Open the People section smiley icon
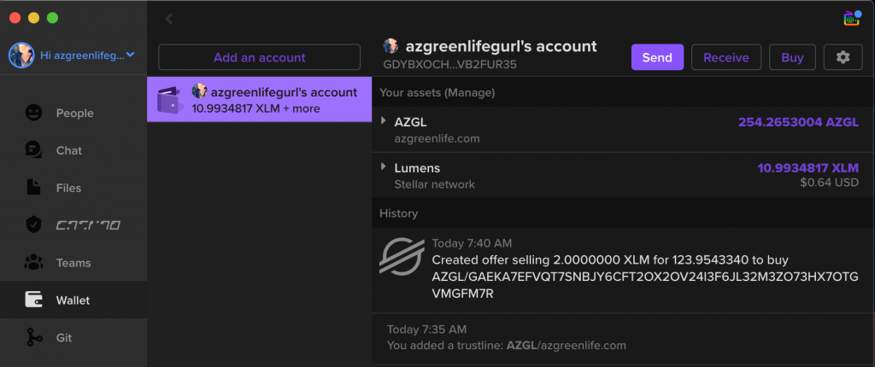 click(x=33, y=114)
